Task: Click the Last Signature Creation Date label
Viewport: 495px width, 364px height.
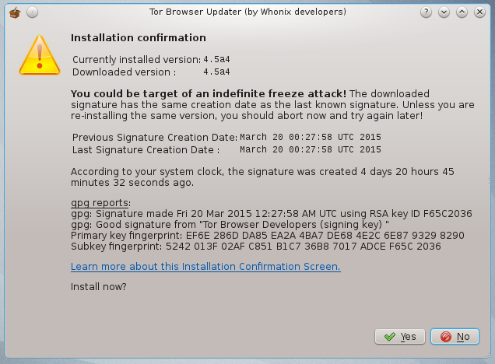Action: 152,150
